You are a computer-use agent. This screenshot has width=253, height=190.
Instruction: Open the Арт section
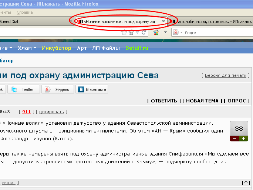click(82, 48)
